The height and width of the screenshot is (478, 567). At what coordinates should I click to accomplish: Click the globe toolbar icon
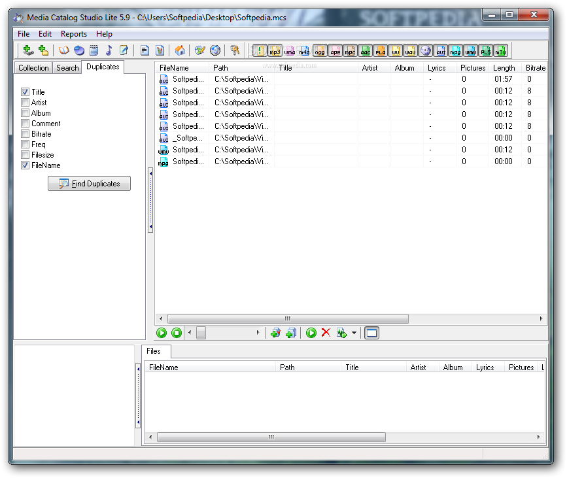[x=215, y=50]
